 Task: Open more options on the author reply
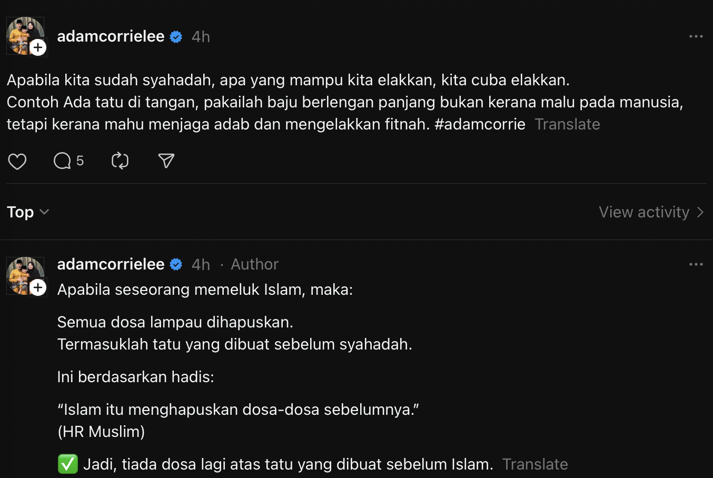(696, 264)
